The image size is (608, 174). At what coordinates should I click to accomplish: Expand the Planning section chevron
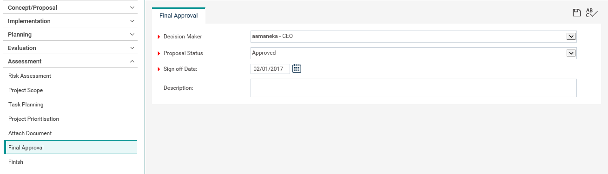pyautogui.click(x=132, y=34)
